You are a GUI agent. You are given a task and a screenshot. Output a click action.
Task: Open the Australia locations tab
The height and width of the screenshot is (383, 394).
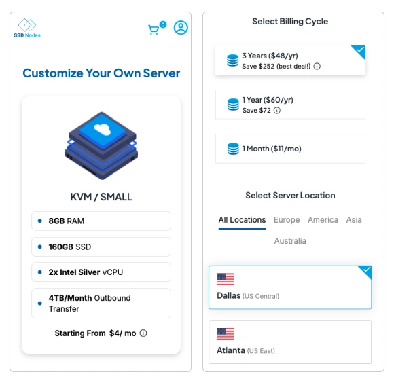pos(290,241)
